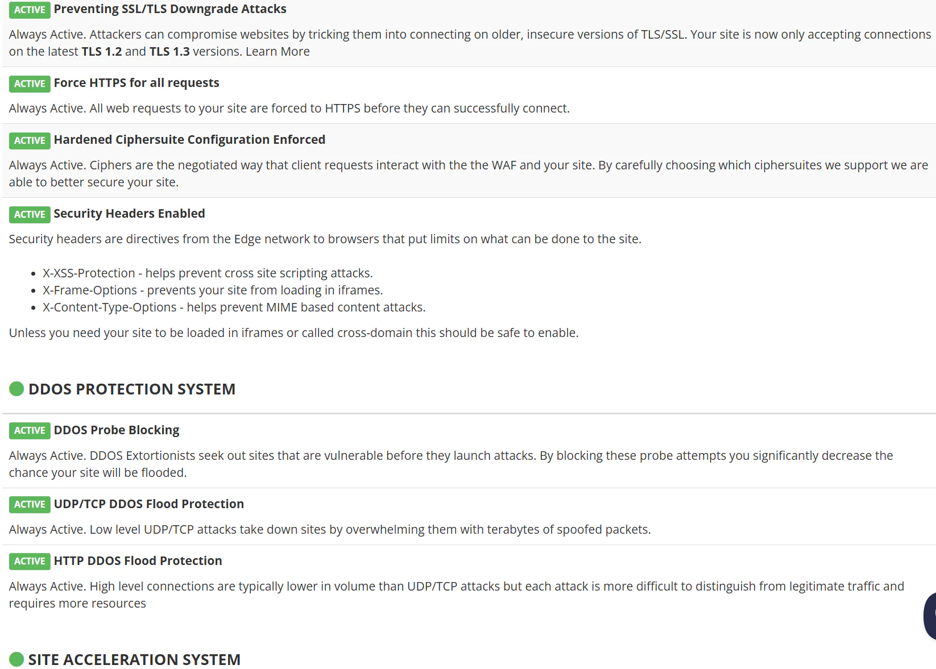Screen dimensions: 936x669
Task: Click the Preventing SSL/TLS Downgrade Attacks title
Action: point(170,9)
